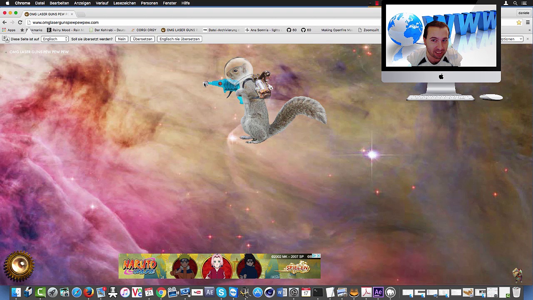Click the page reload icon
The width and height of the screenshot is (533, 300).
(x=20, y=22)
